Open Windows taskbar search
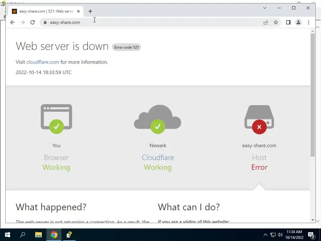The width and height of the screenshot is (321, 241). tap(23, 235)
